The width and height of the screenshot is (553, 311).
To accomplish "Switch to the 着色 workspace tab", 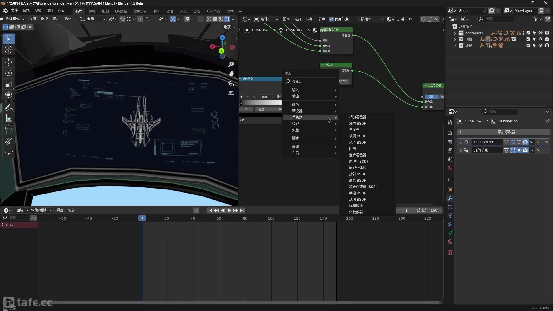I will [x=157, y=11].
